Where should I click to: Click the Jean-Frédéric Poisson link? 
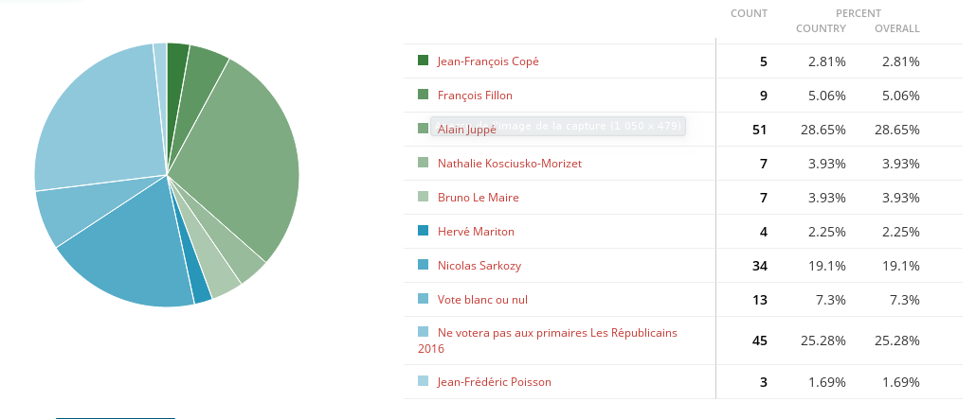click(x=494, y=382)
